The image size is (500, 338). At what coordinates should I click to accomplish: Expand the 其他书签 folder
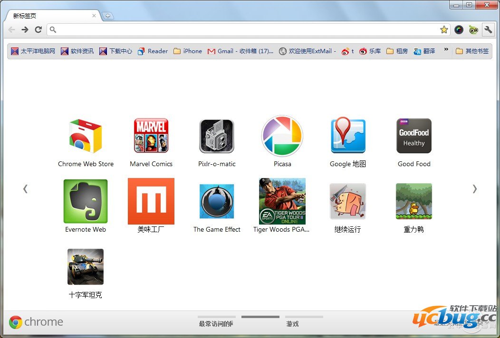[472, 51]
